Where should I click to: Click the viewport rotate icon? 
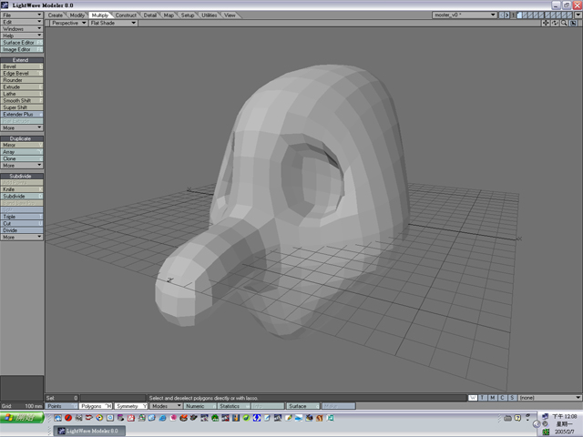click(555, 23)
